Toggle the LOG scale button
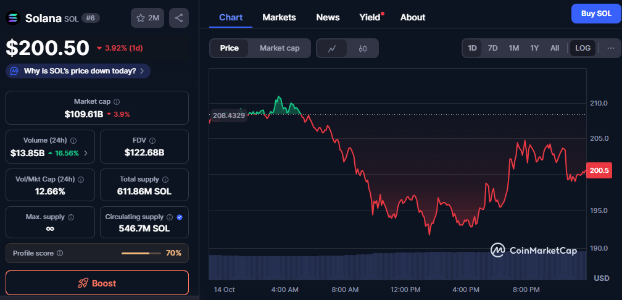 [x=583, y=48]
